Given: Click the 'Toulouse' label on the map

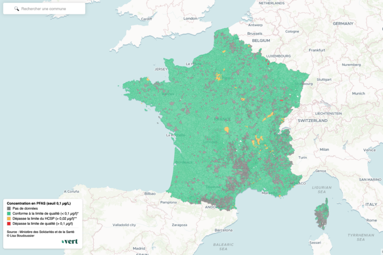Looking at the screenshot, I should click(x=213, y=187).
